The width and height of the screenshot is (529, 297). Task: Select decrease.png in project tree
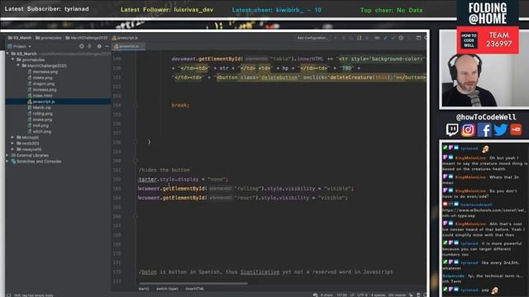[45, 72]
